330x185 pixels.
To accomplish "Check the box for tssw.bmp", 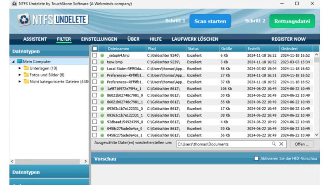I will [x=95, y=62].
